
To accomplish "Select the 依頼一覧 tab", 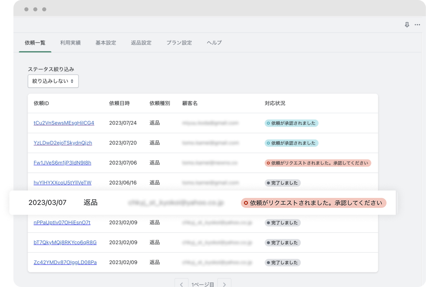I will [35, 42].
